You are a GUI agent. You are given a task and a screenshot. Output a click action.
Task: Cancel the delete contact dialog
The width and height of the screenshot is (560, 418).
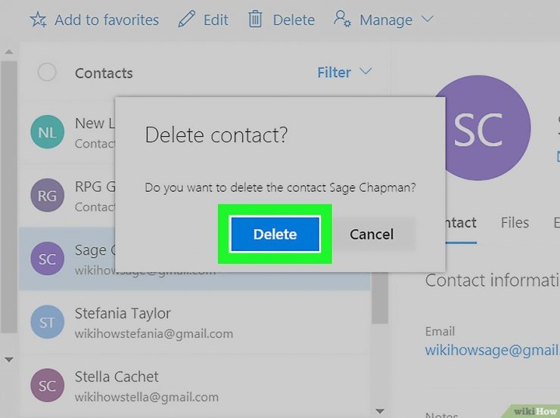[372, 234]
